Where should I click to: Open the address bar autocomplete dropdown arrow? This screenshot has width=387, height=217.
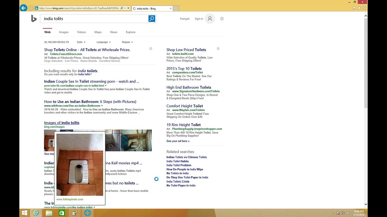pyautogui.click(x=125, y=8)
